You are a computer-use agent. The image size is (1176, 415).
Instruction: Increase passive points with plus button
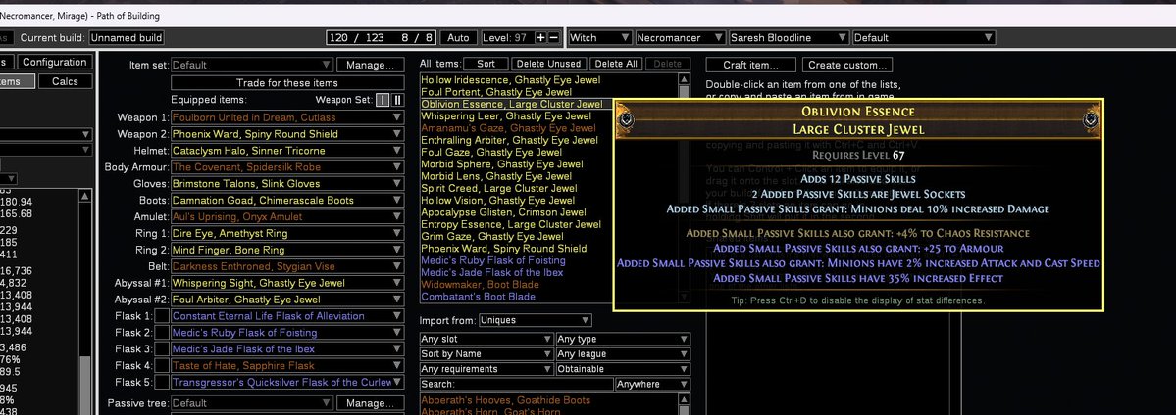click(541, 37)
